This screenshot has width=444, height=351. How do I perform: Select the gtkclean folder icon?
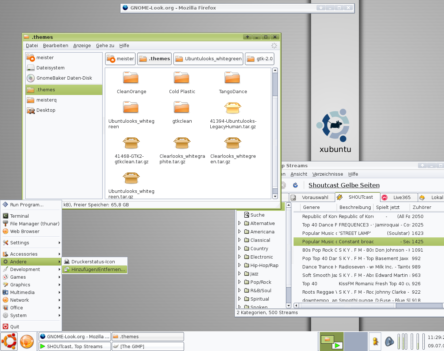click(182, 107)
